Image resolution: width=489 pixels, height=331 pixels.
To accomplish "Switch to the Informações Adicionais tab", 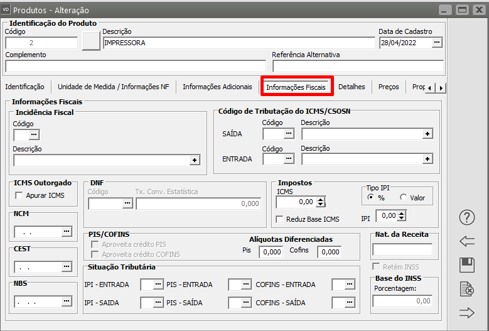I will pyautogui.click(x=217, y=87).
